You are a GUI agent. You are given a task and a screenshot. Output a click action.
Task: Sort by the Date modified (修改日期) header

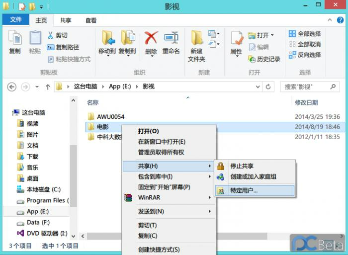point(306,102)
